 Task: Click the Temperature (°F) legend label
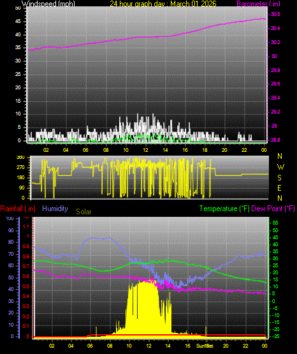224,209
